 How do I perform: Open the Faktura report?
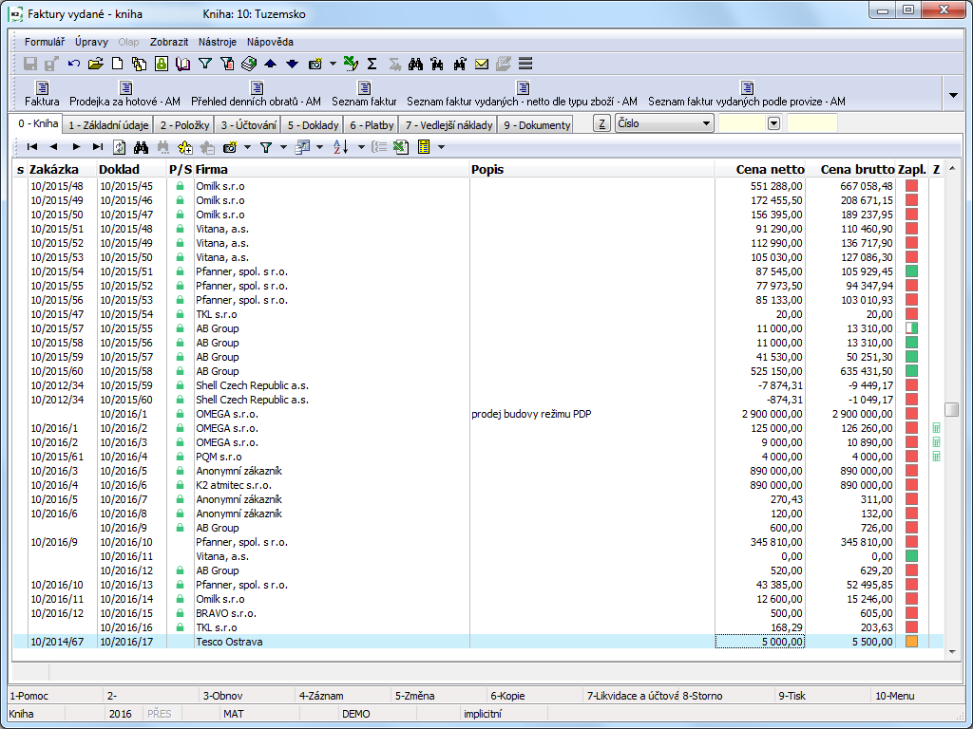(42, 94)
